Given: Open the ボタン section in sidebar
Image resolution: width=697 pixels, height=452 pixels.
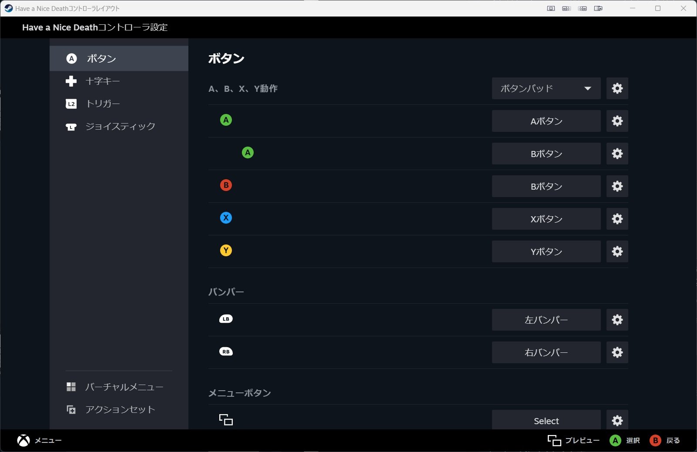Looking at the screenshot, I should [119, 59].
